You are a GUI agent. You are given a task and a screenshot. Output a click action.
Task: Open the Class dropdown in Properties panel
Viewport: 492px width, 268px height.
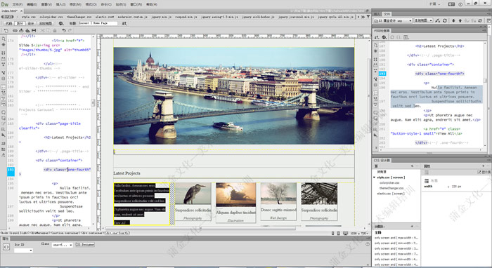pos(63,245)
